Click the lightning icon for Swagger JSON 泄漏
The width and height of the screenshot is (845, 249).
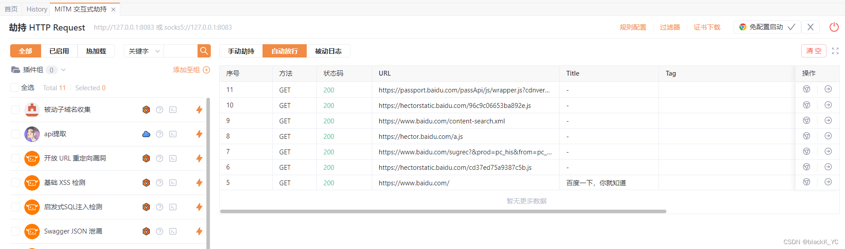pyautogui.click(x=199, y=231)
